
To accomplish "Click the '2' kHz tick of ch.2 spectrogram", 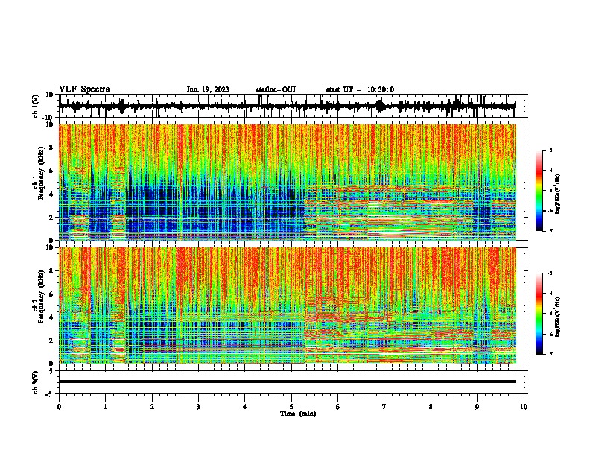I will 52,341.
